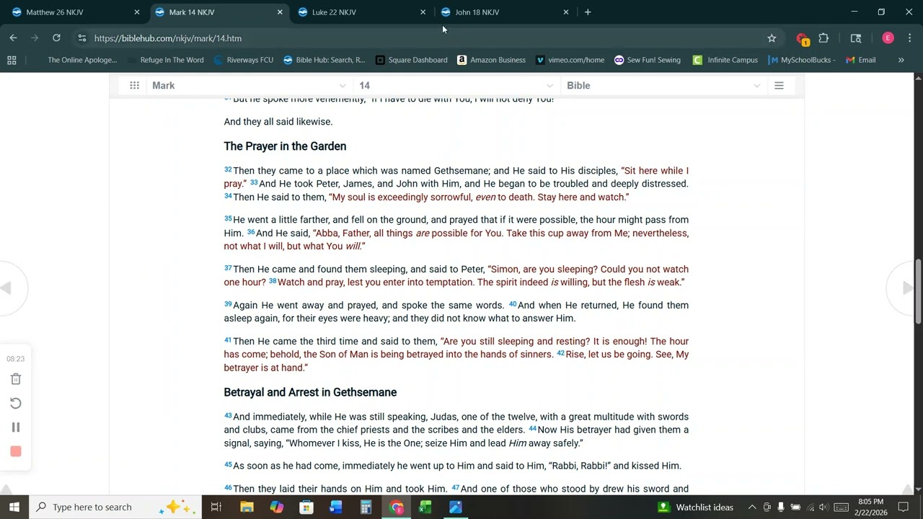This screenshot has height=519, width=923.
Task: Expand the Bible version dropdown
Action: (663, 86)
